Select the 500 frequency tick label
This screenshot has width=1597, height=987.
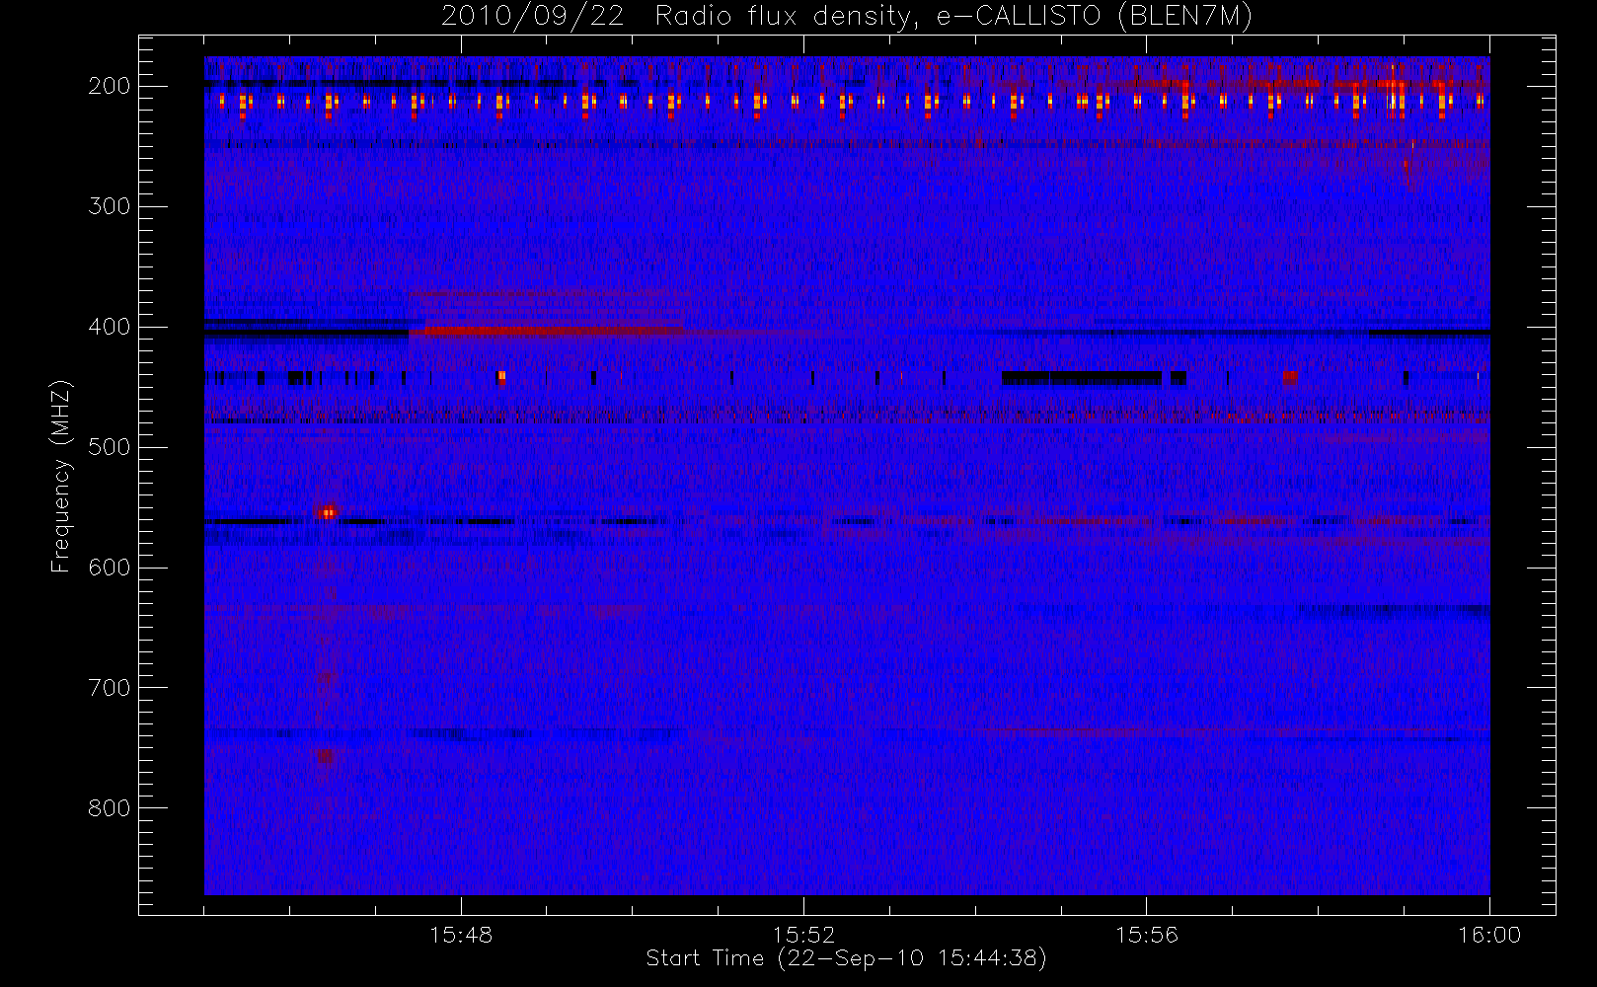pyautogui.click(x=110, y=447)
